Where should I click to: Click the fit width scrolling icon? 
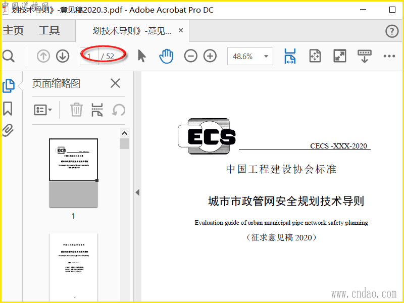pos(290,56)
